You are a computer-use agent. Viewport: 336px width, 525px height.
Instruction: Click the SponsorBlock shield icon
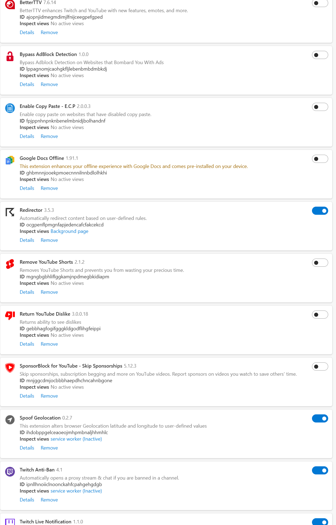coord(10,368)
